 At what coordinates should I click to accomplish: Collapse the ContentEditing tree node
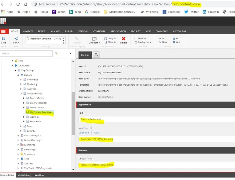21,94
